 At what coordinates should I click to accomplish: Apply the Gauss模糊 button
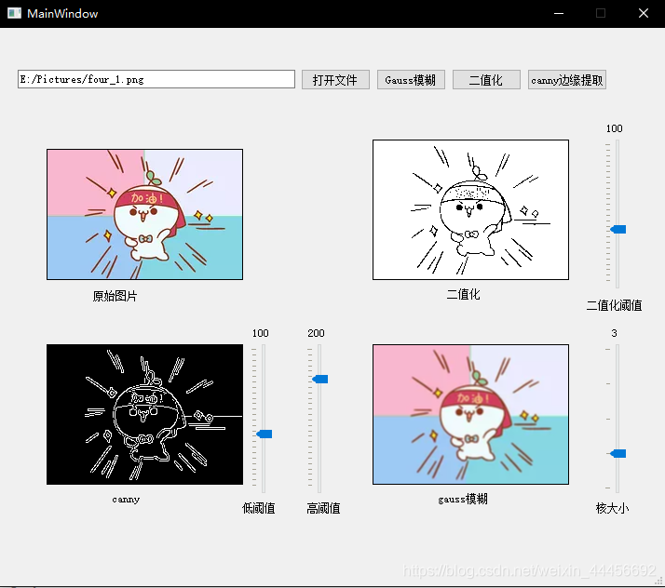(x=411, y=80)
